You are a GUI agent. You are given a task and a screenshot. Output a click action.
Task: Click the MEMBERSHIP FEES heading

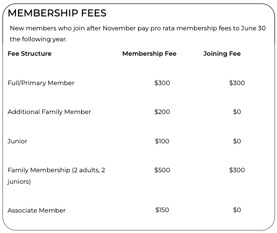click(57, 13)
